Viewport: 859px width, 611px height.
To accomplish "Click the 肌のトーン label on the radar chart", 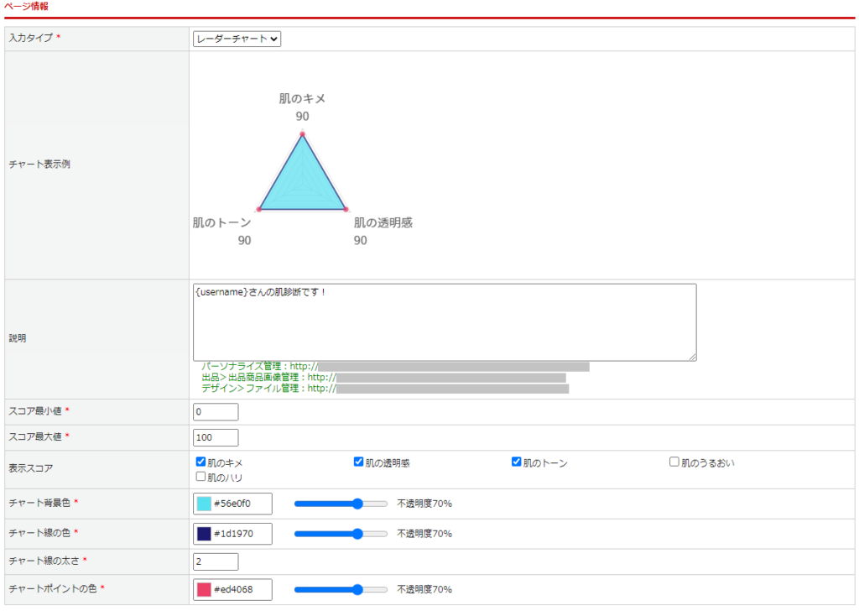I will (x=221, y=223).
